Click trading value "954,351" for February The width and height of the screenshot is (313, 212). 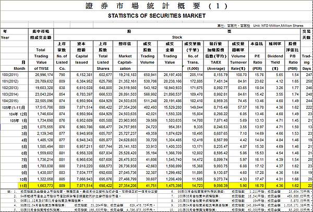pos(175,127)
